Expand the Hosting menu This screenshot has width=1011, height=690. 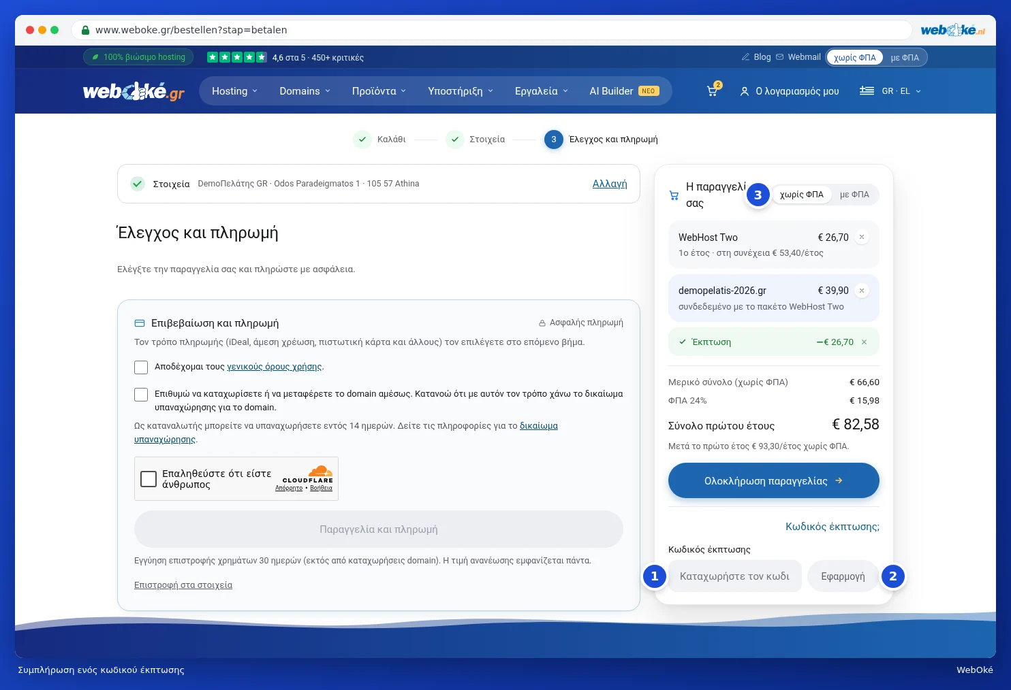click(x=234, y=91)
